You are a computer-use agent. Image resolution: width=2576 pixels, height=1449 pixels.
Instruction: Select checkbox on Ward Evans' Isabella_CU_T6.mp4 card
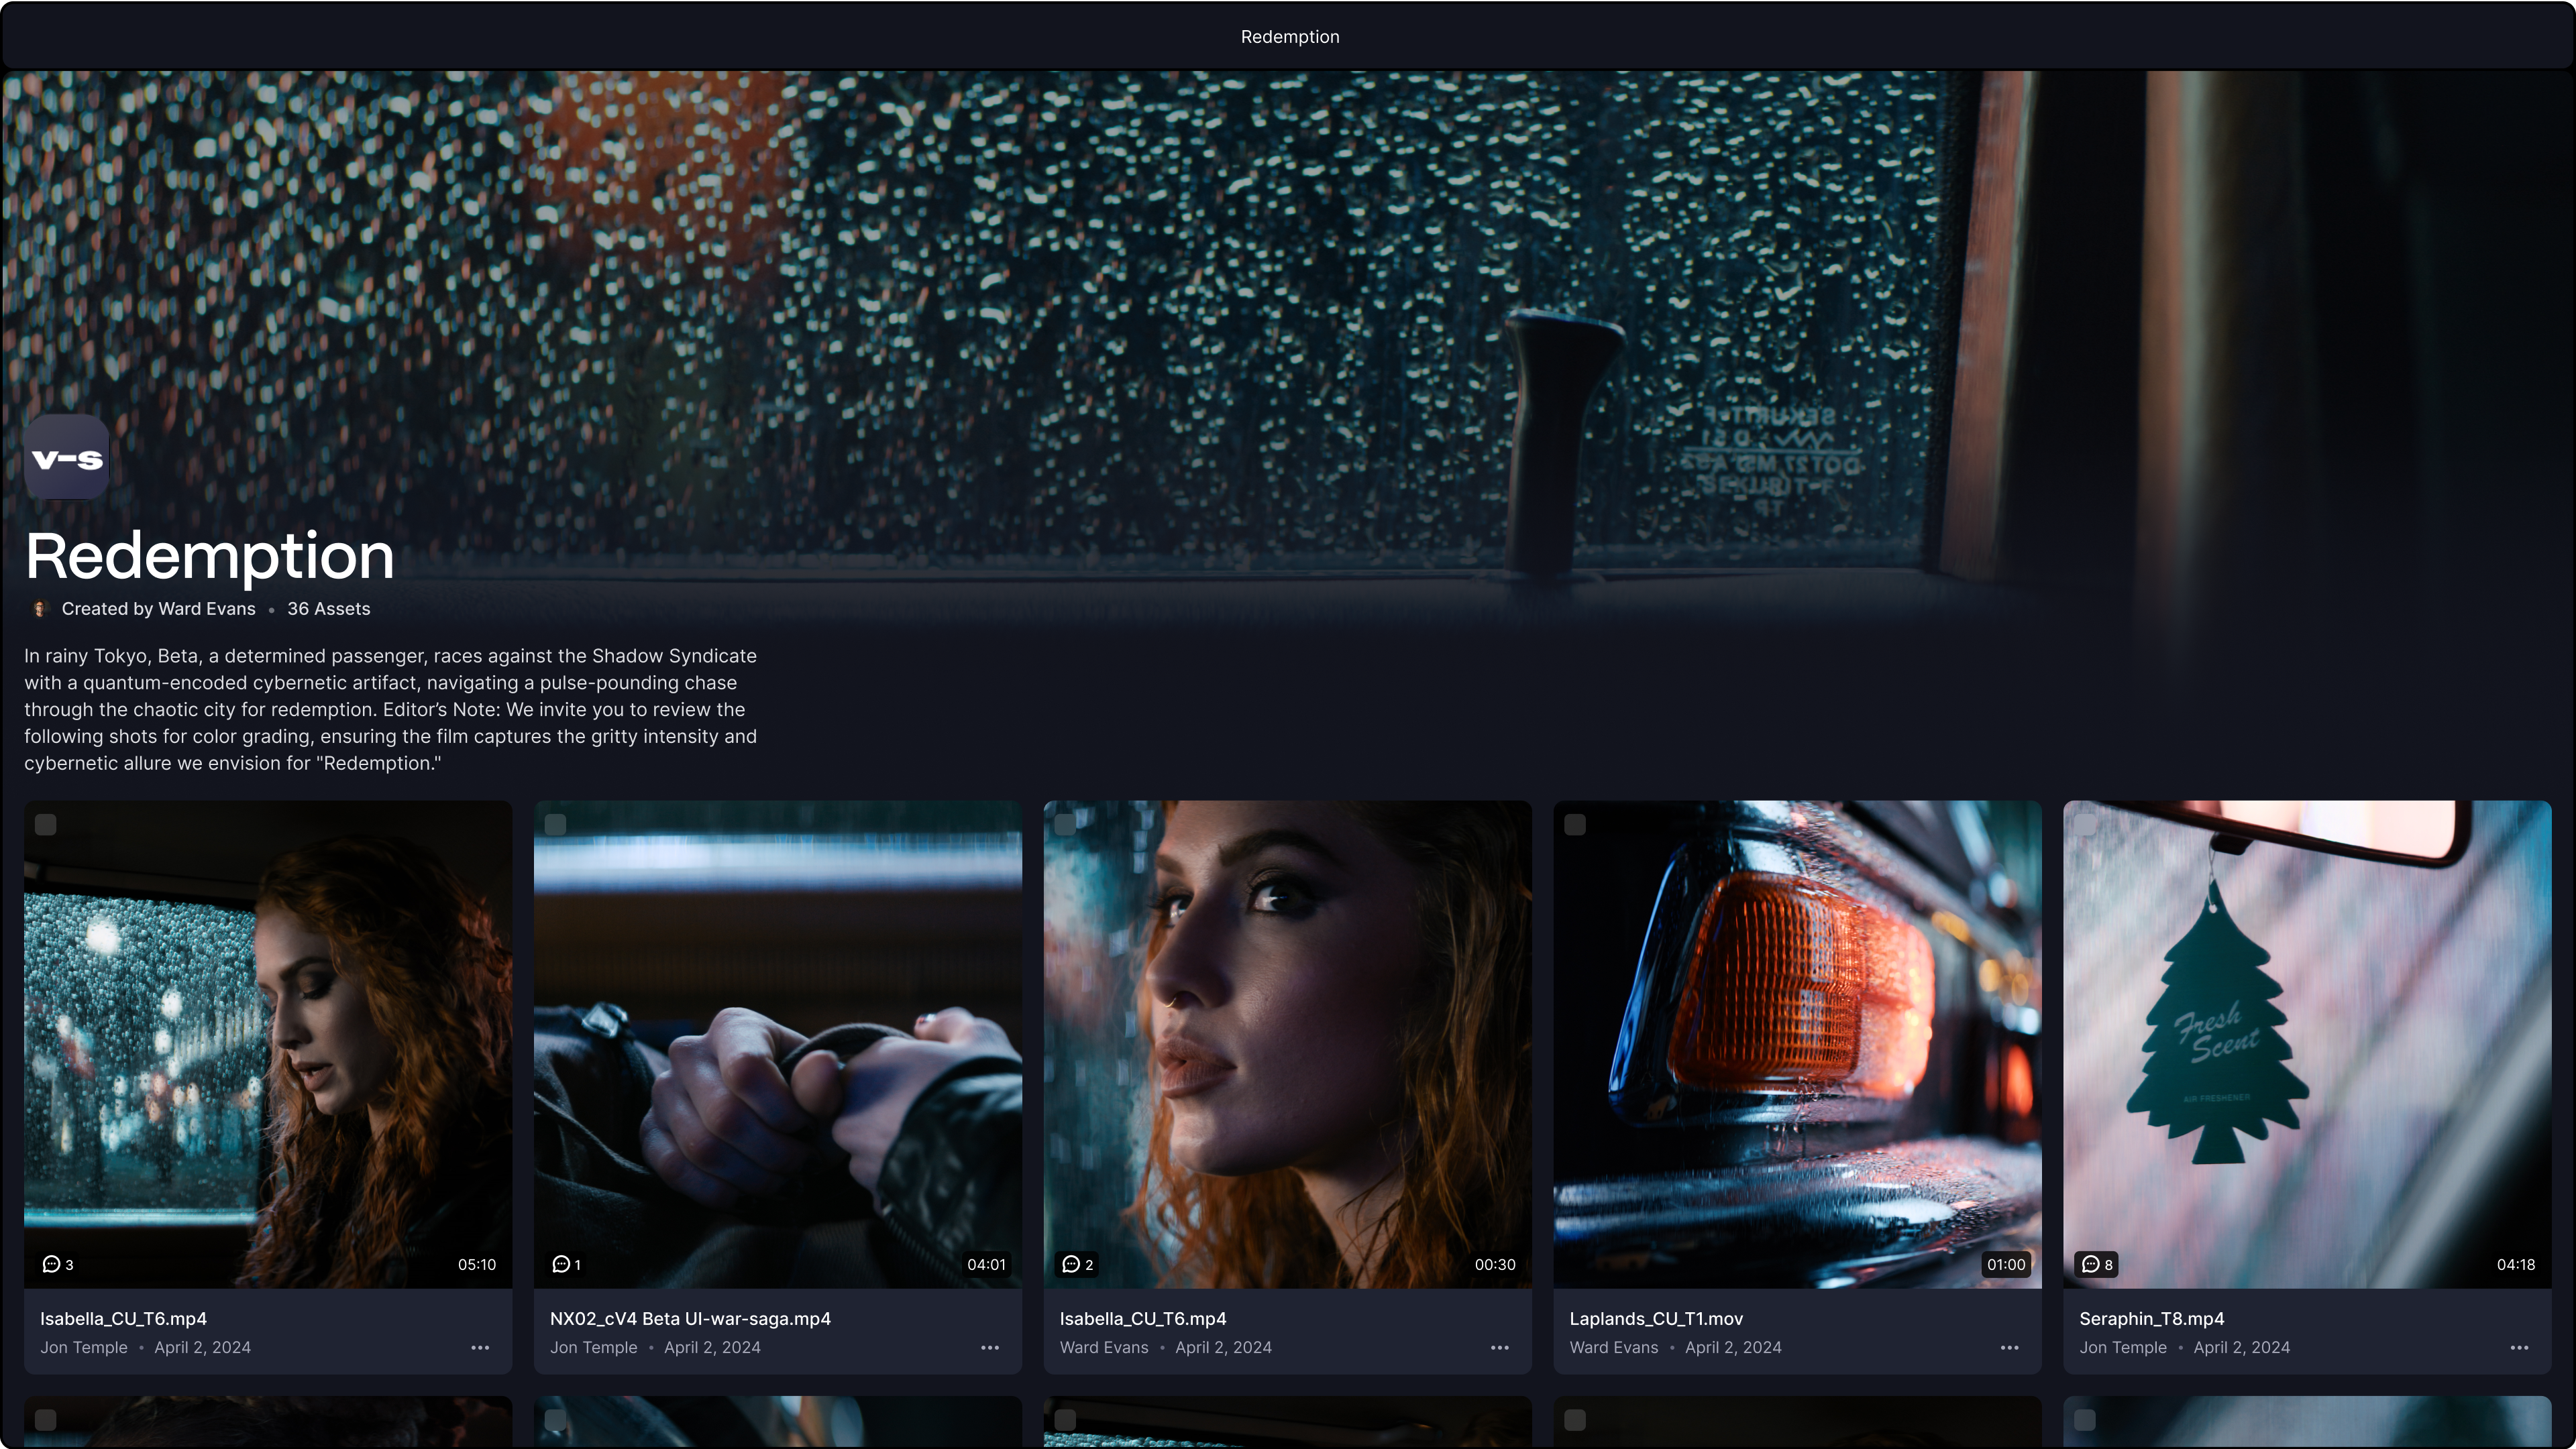point(1066,825)
